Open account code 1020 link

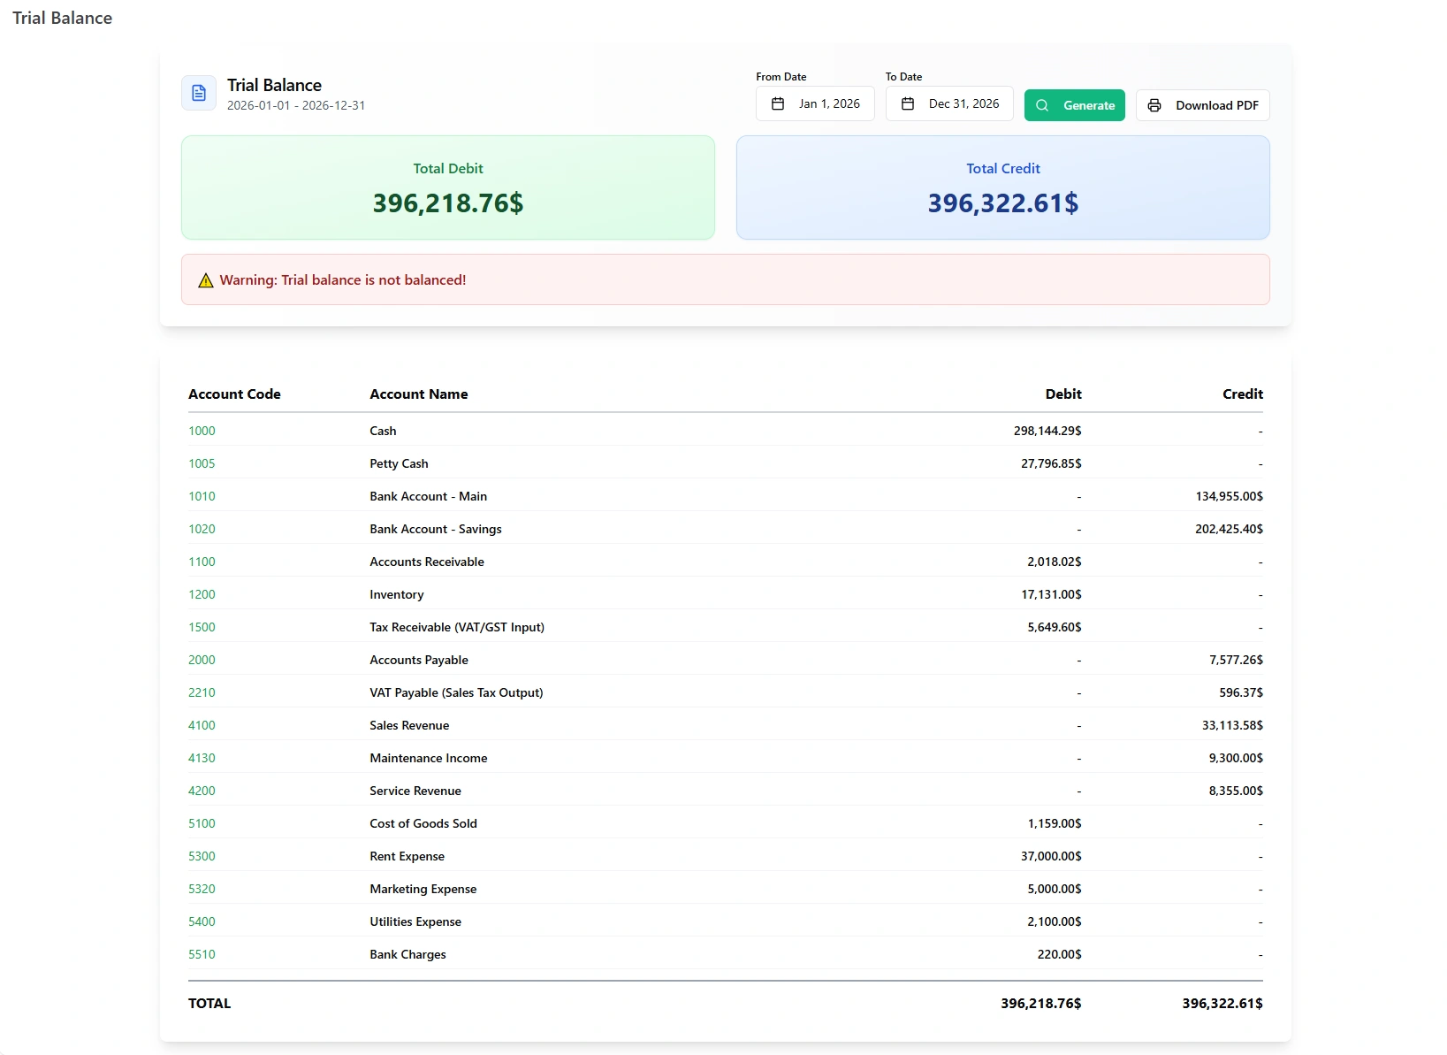pyautogui.click(x=202, y=529)
